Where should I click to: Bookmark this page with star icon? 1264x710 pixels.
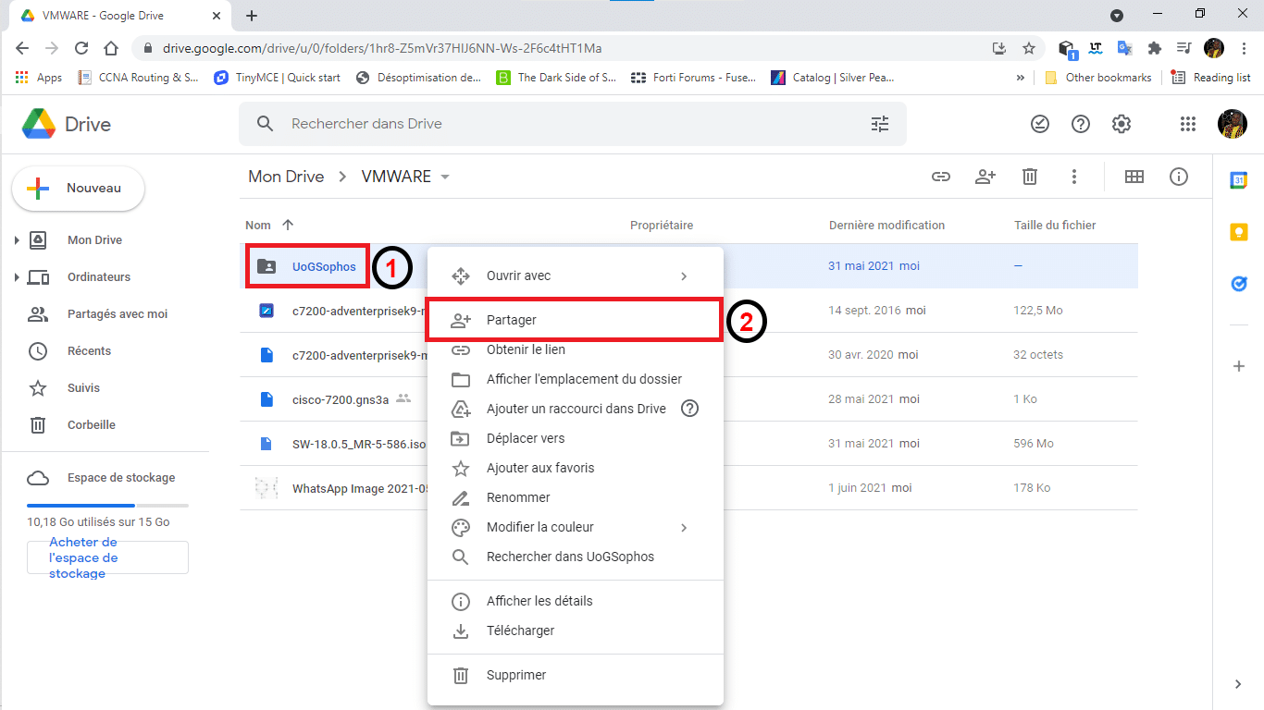[x=1029, y=48]
